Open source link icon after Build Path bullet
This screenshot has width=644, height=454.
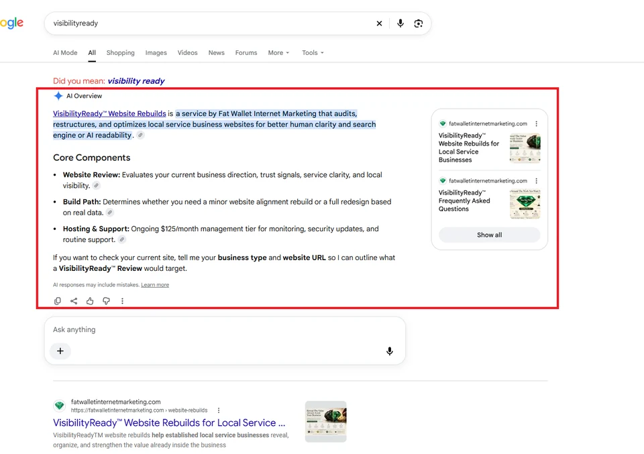[x=109, y=213]
